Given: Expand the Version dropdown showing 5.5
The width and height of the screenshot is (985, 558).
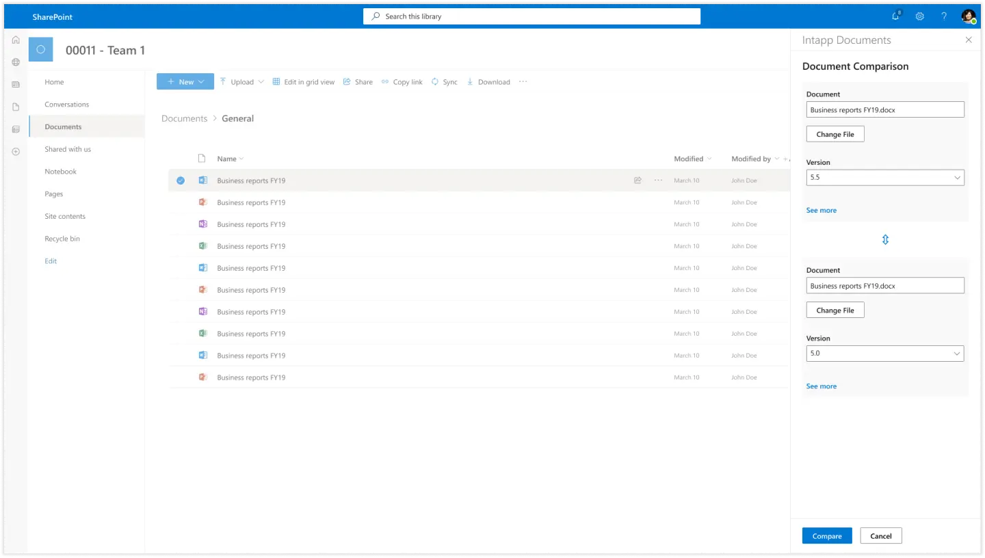Looking at the screenshot, I should click(885, 177).
